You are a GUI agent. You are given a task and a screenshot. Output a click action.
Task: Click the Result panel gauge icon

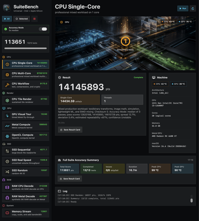(x=59, y=77)
